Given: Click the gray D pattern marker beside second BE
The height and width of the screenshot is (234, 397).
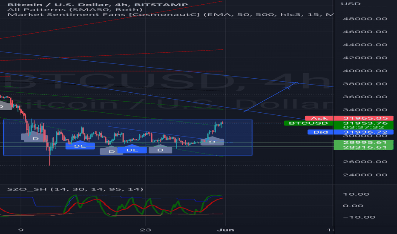Looking at the screenshot, I should coord(112,151).
